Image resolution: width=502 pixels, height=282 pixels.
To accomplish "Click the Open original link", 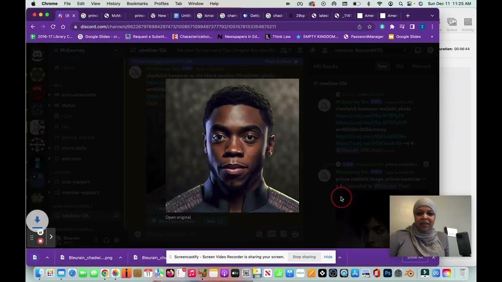I will pos(178,217).
